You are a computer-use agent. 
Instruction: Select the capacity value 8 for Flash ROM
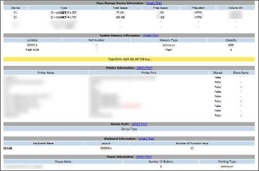[x=231, y=50]
